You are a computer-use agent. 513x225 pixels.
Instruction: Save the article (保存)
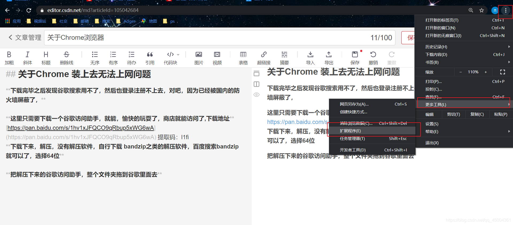[355, 58]
